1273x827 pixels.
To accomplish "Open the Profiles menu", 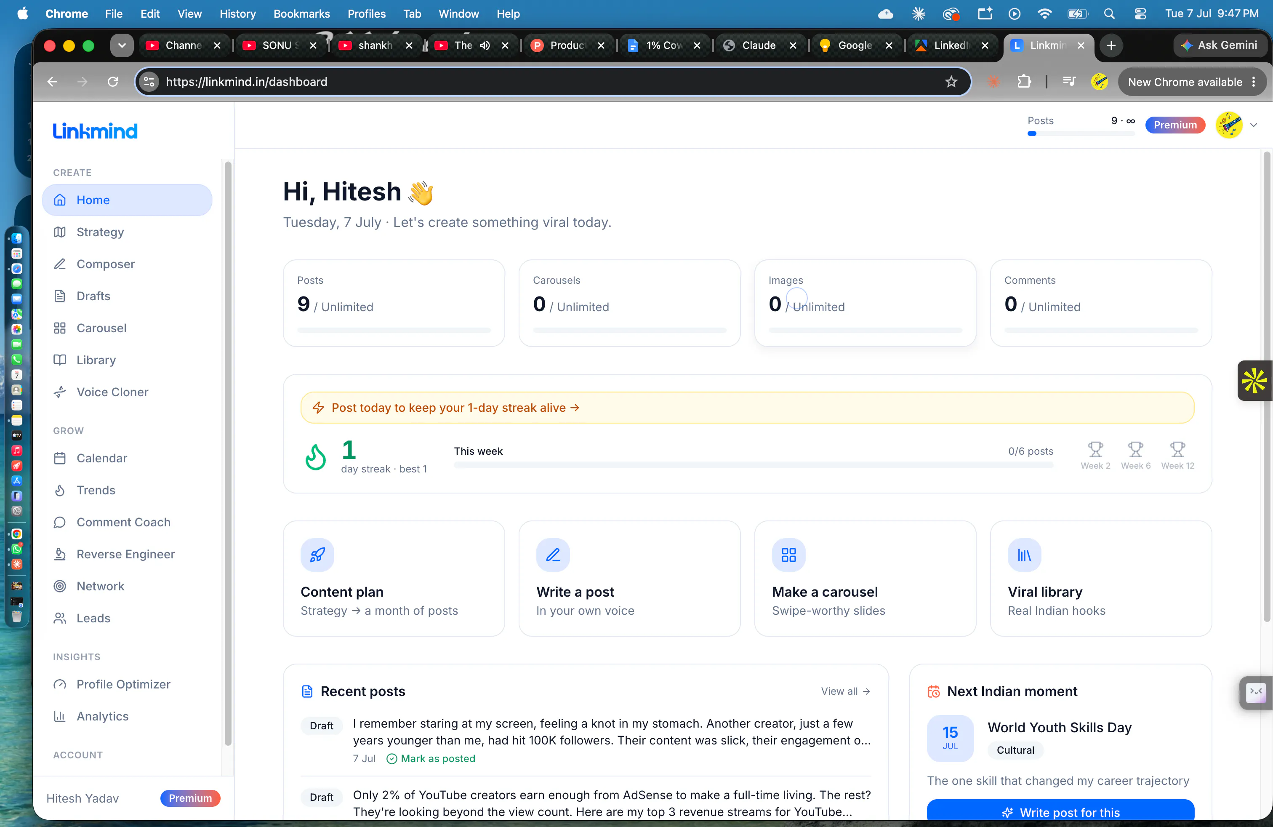I will click(366, 14).
